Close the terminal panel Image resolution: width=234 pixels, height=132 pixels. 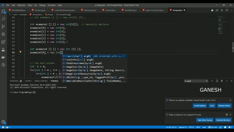point(231,81)
